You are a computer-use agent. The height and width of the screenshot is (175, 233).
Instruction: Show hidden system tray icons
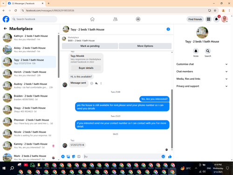click(196, 168)
